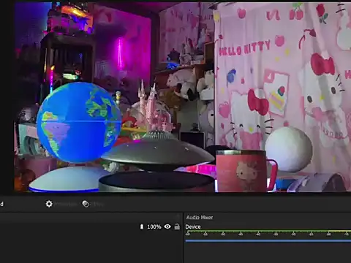Click the blue Device volume slider
This screenshot has width=351, height=263.
tap(268, 241)
